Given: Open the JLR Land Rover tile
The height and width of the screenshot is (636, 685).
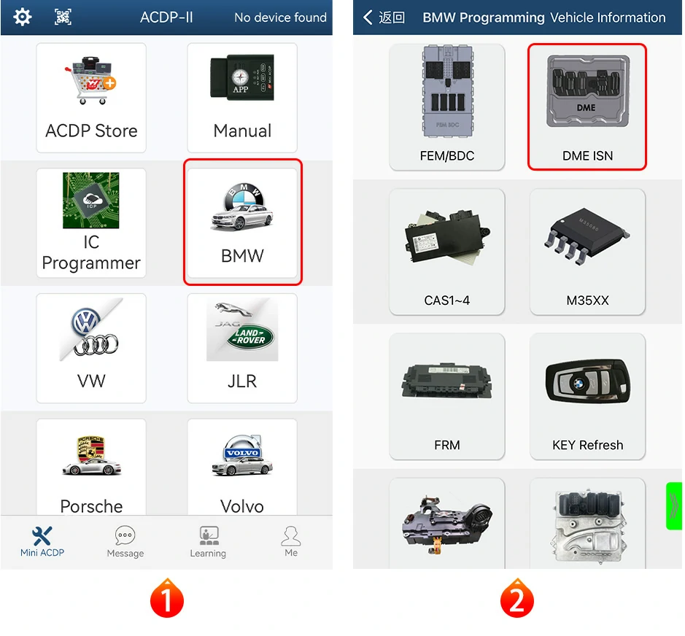Looking at the screenshot, I should (242, 348).
